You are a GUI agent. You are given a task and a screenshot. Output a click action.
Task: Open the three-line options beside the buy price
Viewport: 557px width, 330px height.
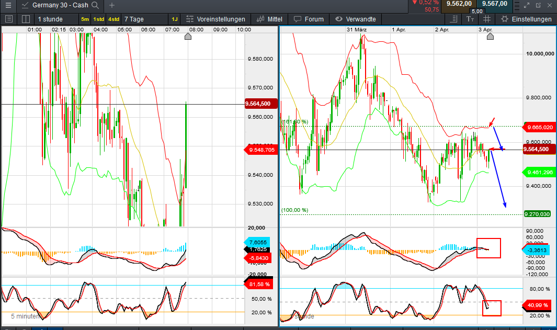[x=517, y=5]
